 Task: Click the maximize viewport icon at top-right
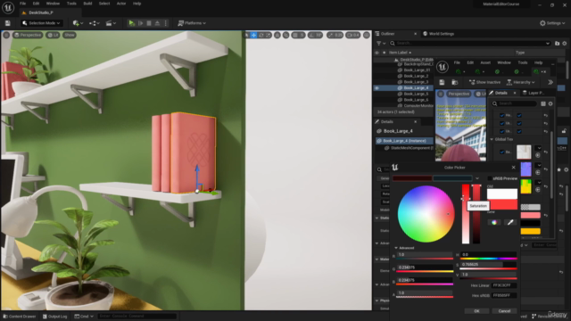pyautogui.click(x=367, y=35)
